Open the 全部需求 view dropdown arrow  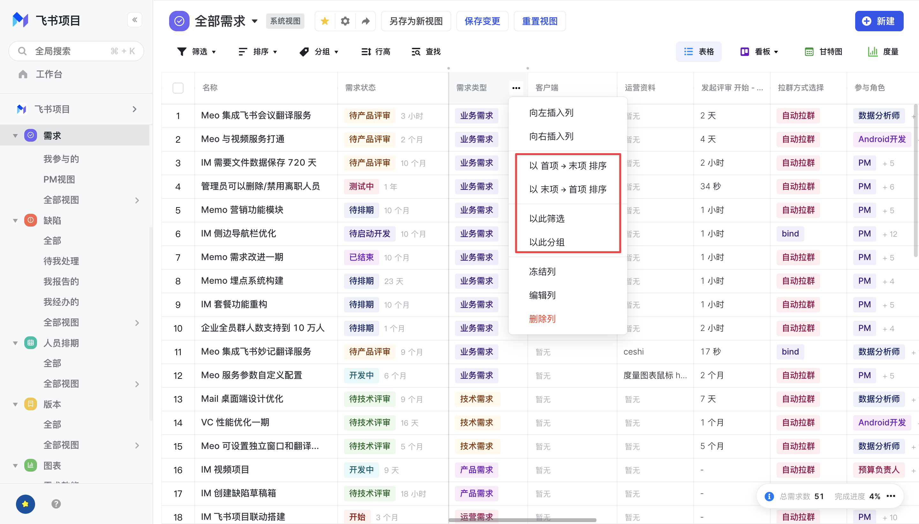pyautogui.click(x=255, y=21)
